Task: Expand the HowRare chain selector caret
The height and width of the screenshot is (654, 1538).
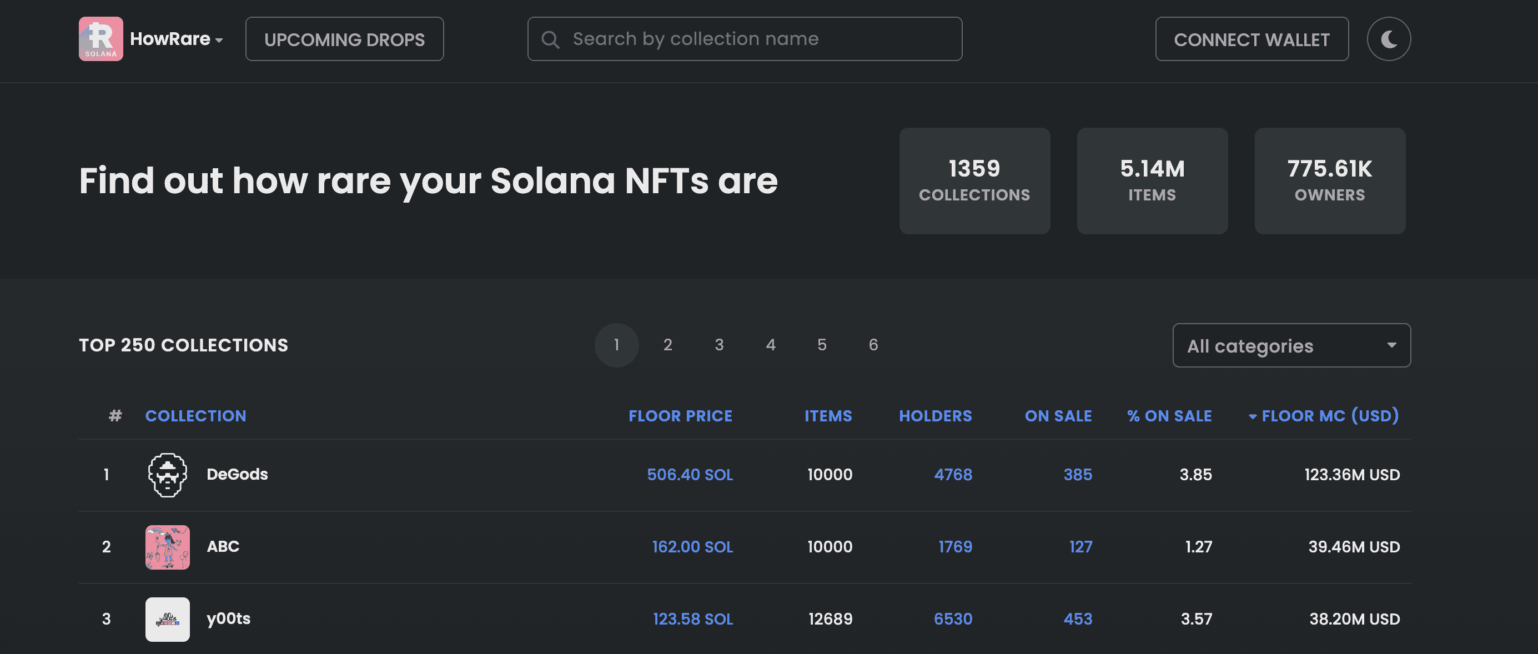Action: (x=219, y=41)
